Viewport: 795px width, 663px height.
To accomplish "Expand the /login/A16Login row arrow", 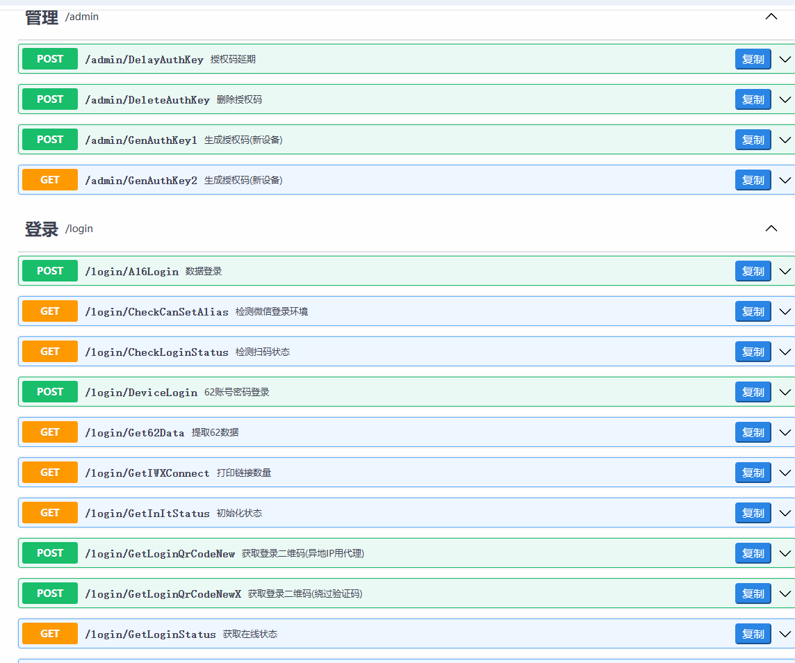I will tap(785, 272).
